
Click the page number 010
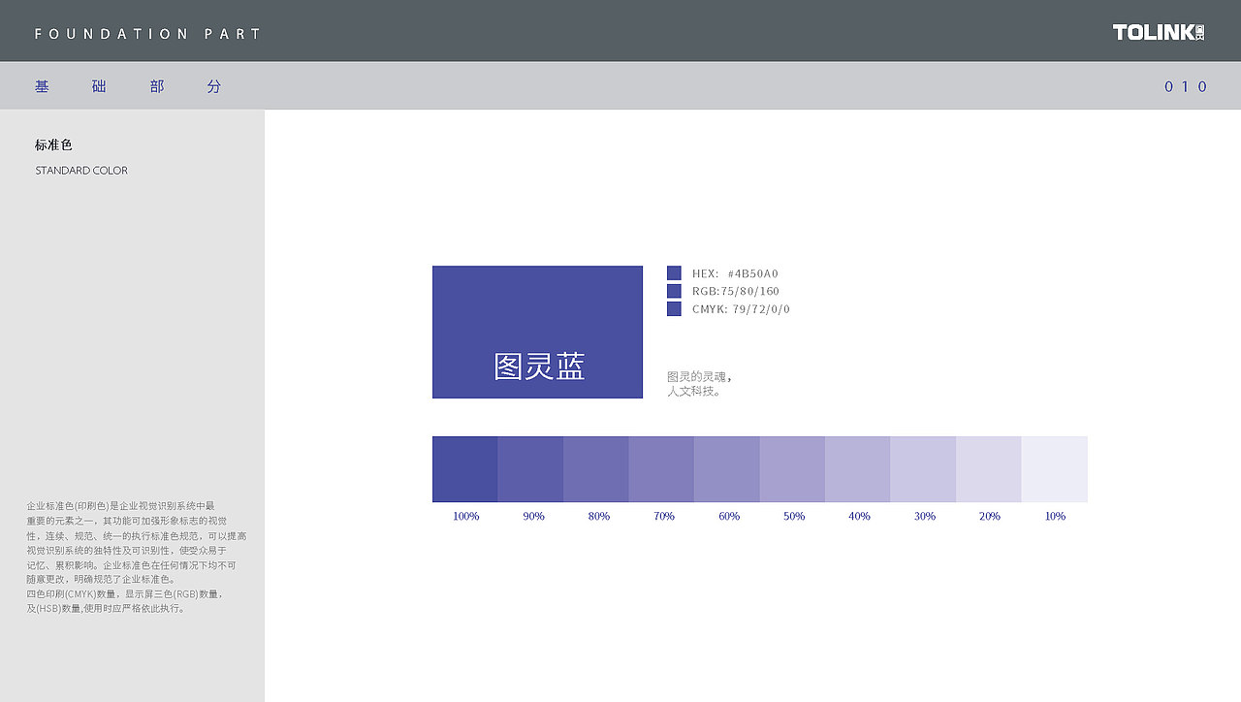[1186, 86]
